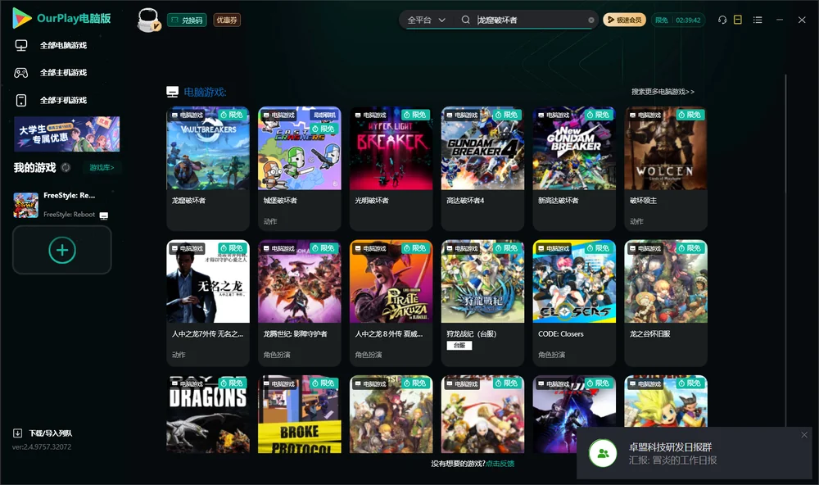Click the 兑换码 button
This screenshot has height=485, width=819.
click(187, 20)
